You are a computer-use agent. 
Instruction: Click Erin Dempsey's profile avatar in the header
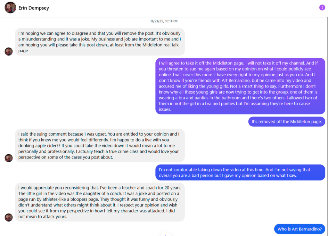click(x=10, y=7)
